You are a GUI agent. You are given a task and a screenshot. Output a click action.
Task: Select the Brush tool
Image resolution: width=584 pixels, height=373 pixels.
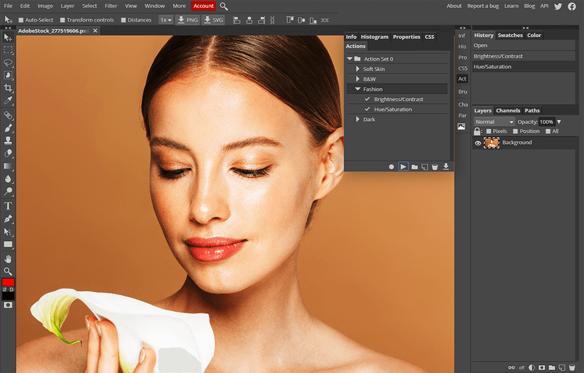click(8, 128)
